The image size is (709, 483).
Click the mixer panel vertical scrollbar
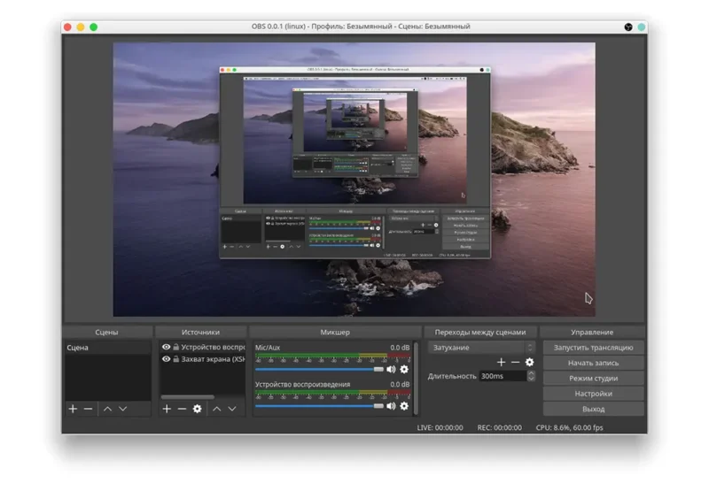pos(416,379)
